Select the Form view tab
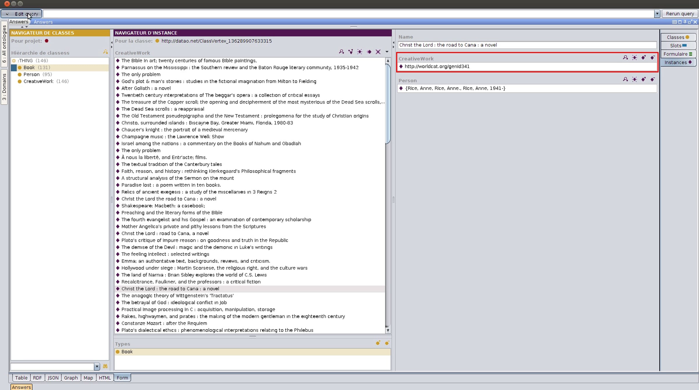The width and height of the screenshot is (699, 390). point(122,378)
